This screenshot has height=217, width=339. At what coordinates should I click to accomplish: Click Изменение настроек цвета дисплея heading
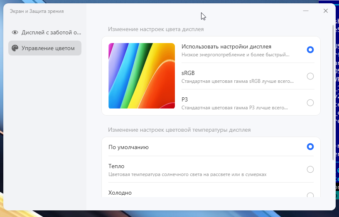tap(156, 29)
